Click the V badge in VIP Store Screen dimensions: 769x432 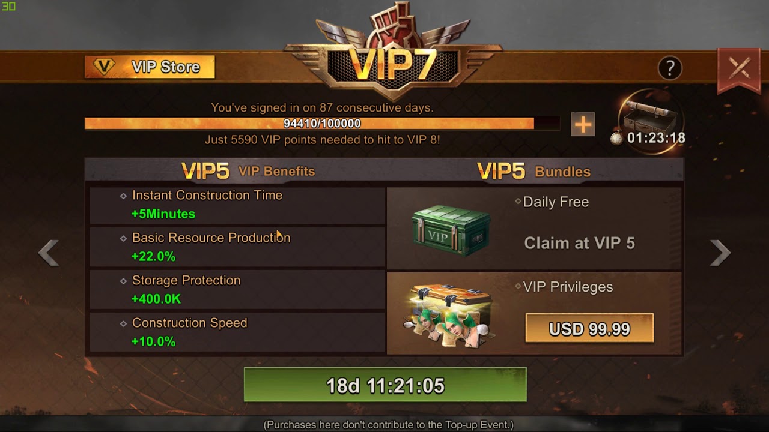point(105,67)
